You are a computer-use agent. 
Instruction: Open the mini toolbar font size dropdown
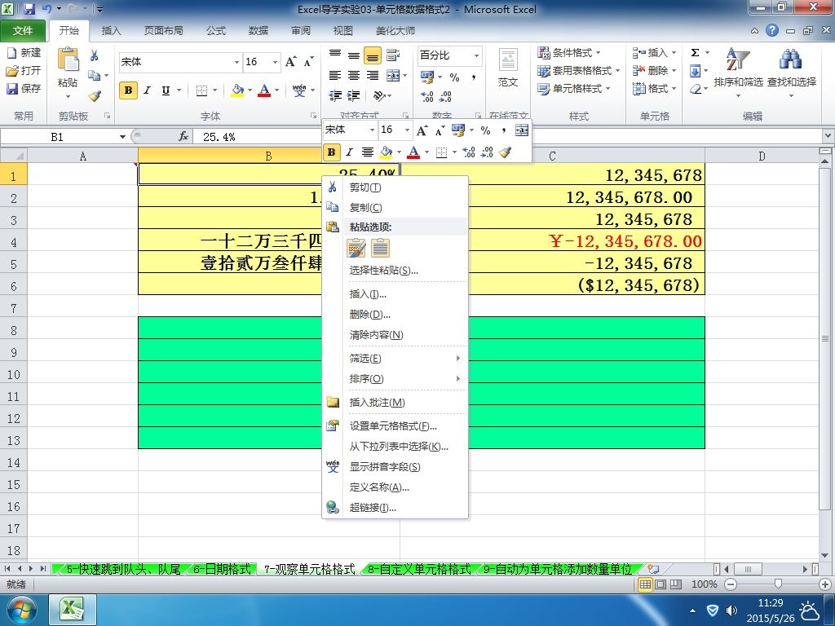coord(407,130)
